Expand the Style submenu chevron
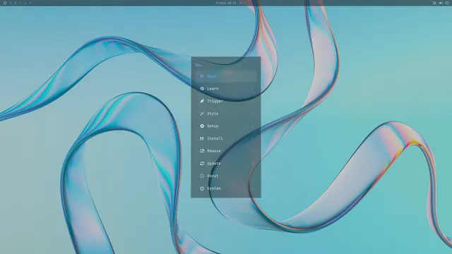This screenshot has height=254, width=452. click(x=253, y=114)
